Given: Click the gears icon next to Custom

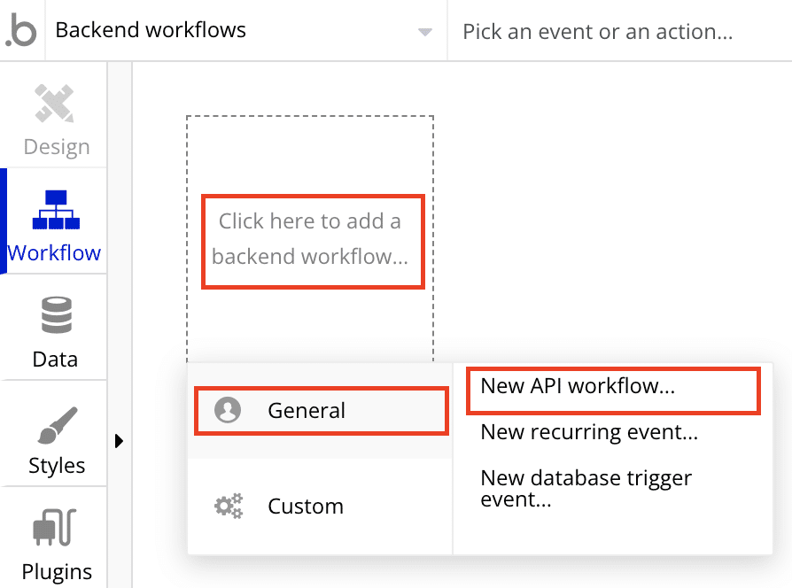Looking at the screenshot, I should click(x=229, y=506).
